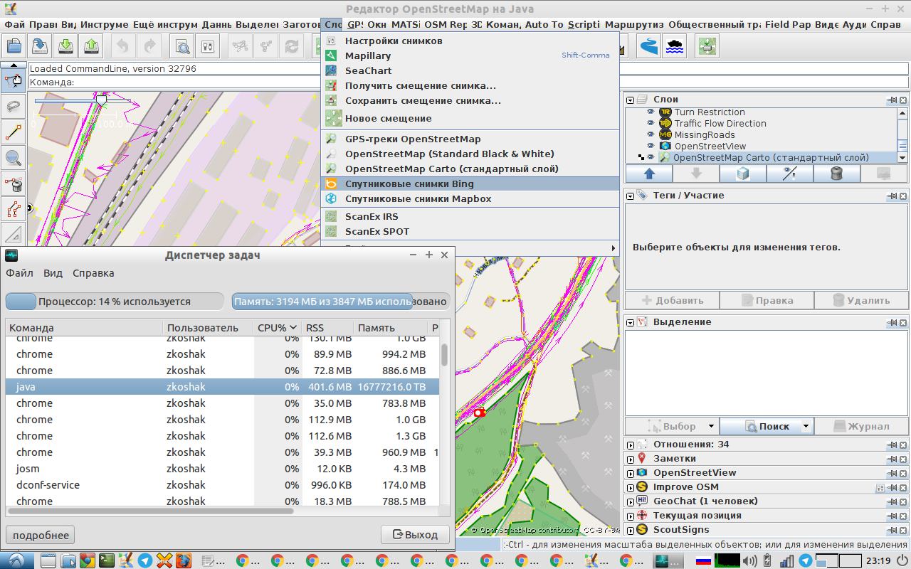The width and height of the screenshot is (911, 569).
Task: Click the Search objects magnifier toolbar icon
Action: [x=183, y=47]
